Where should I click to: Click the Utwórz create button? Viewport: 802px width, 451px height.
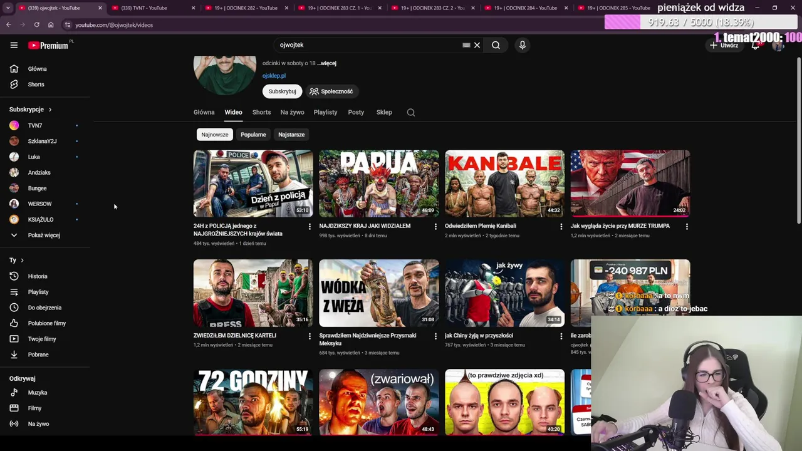[x=724, y=45]
